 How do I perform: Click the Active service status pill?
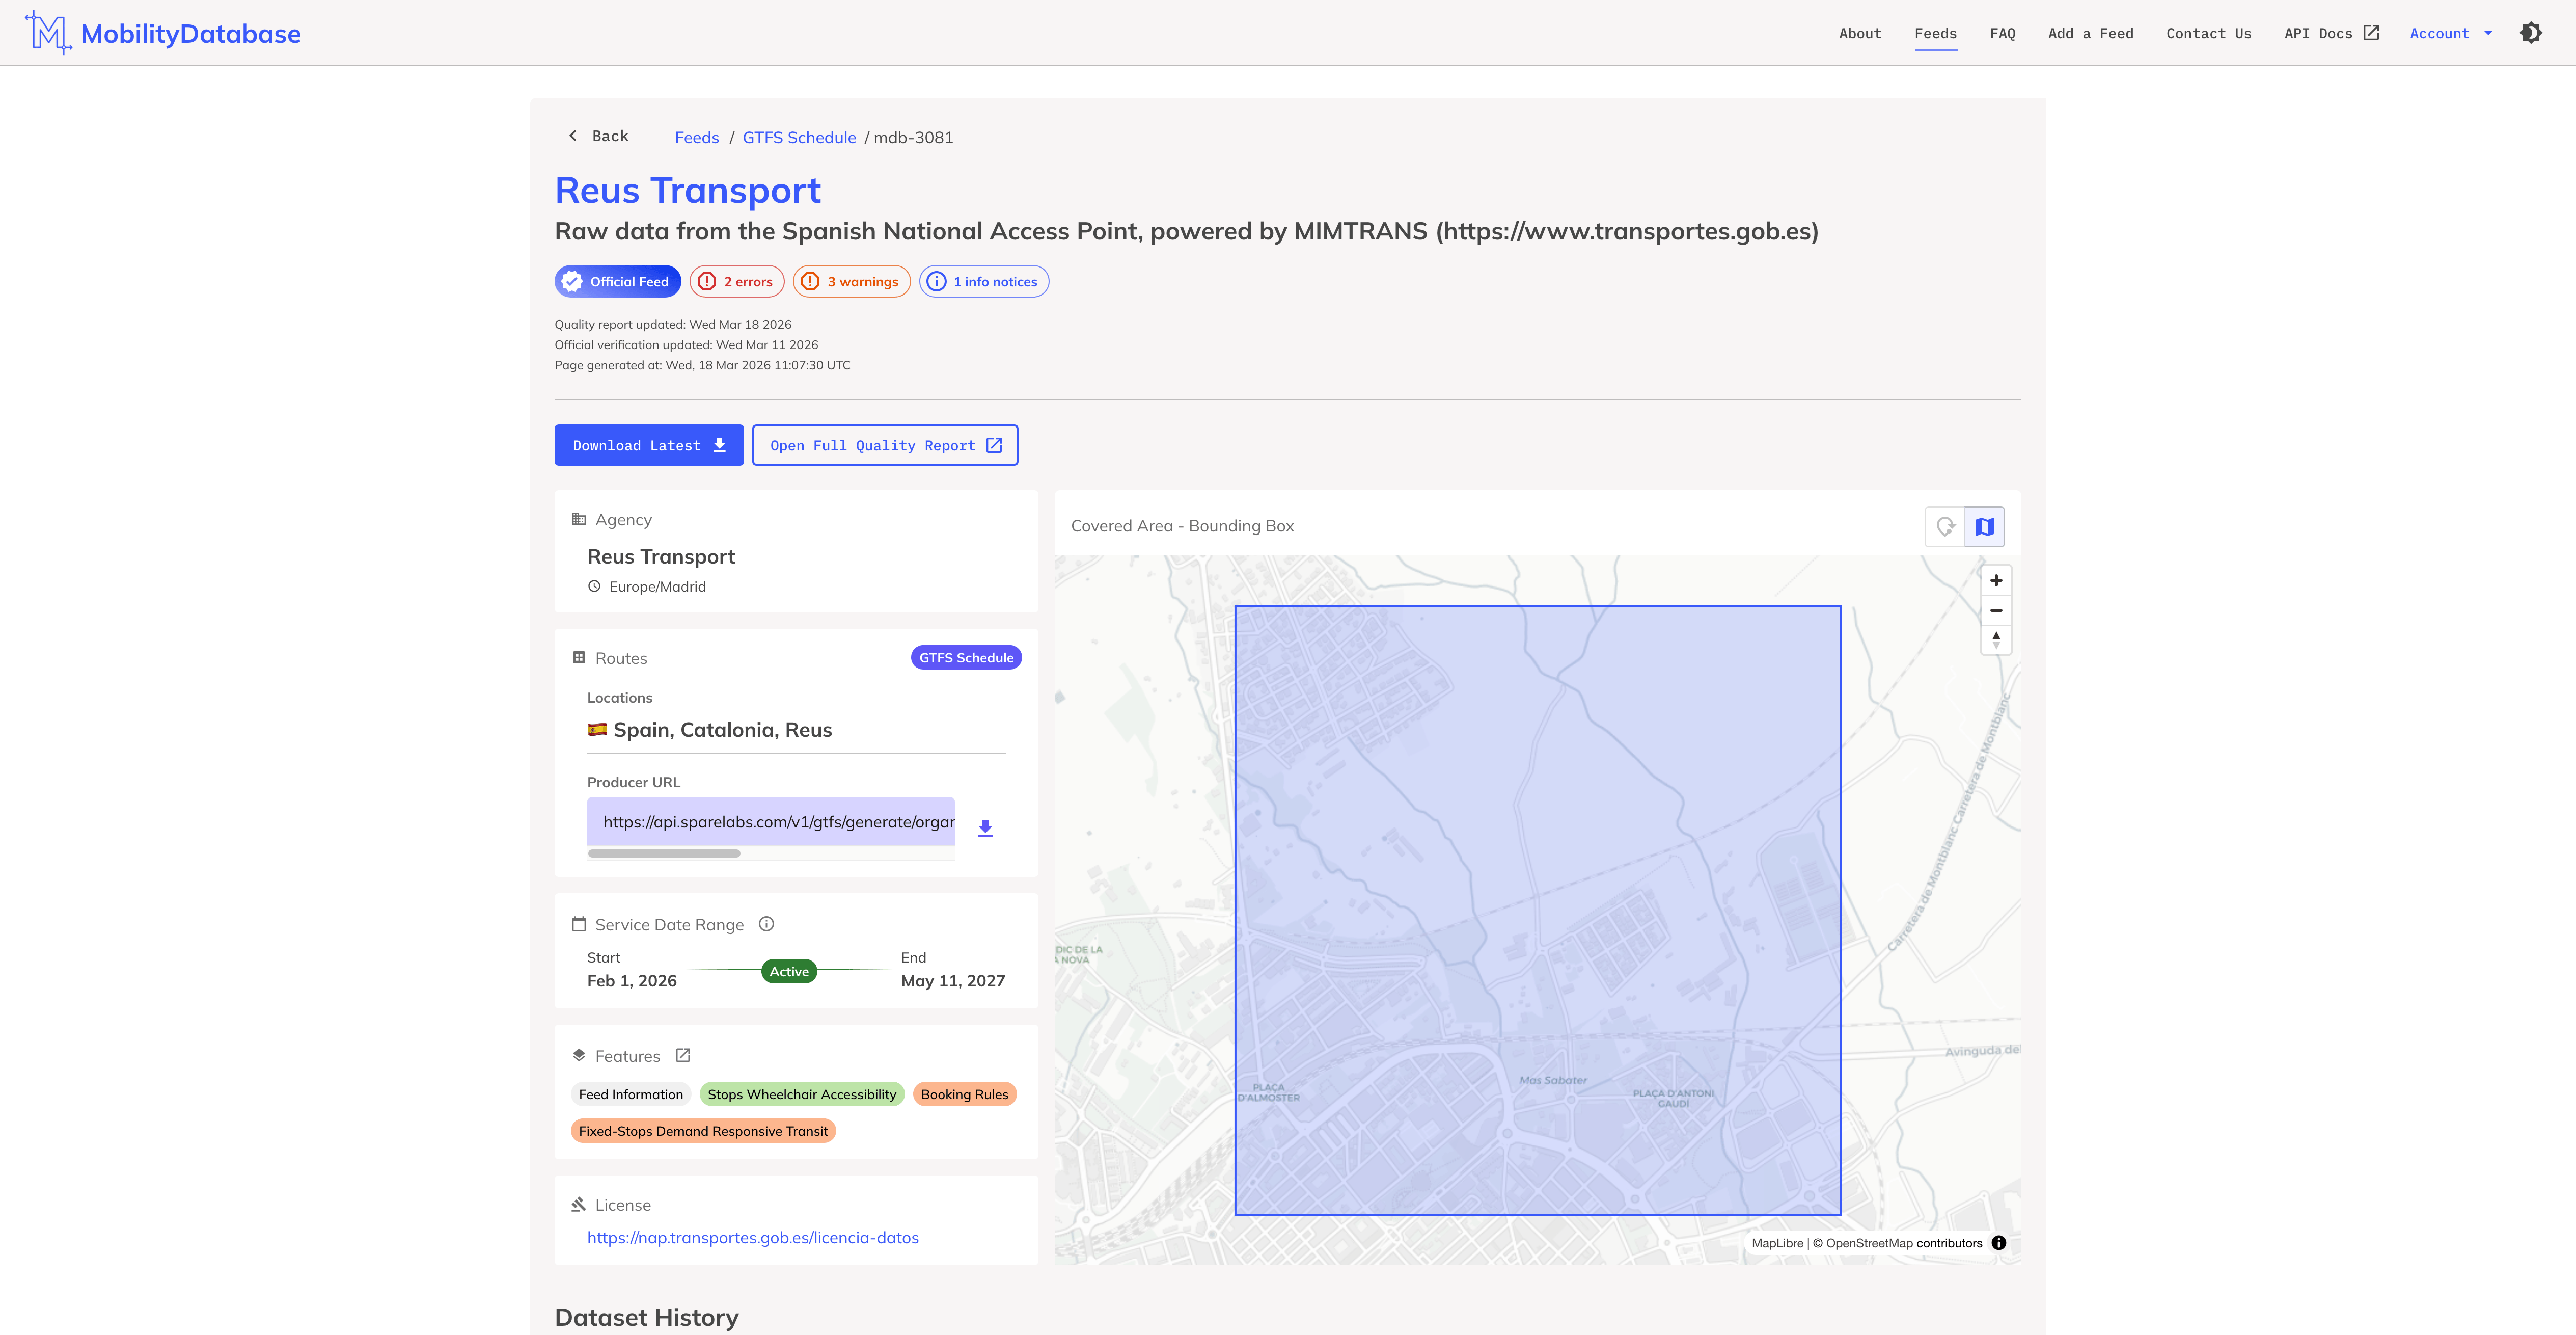[x=789, y=971]
